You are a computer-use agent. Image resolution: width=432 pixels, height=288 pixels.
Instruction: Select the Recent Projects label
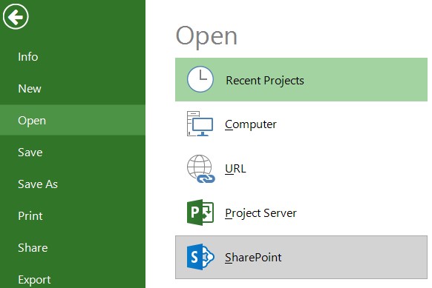pyautogui.click(x=265, y=81)
